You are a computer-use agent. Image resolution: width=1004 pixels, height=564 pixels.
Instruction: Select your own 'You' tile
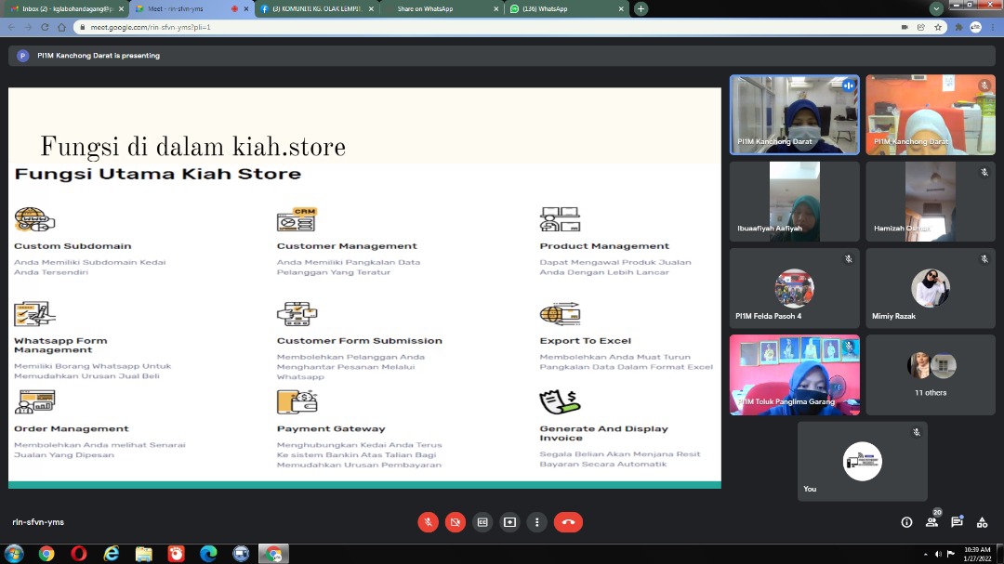(863, 461)
